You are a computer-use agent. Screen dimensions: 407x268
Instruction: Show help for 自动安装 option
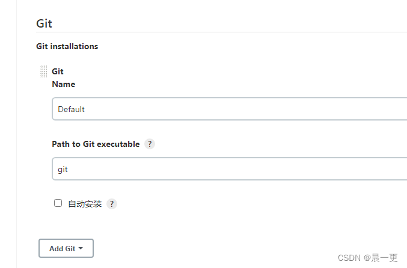(112, 204)
